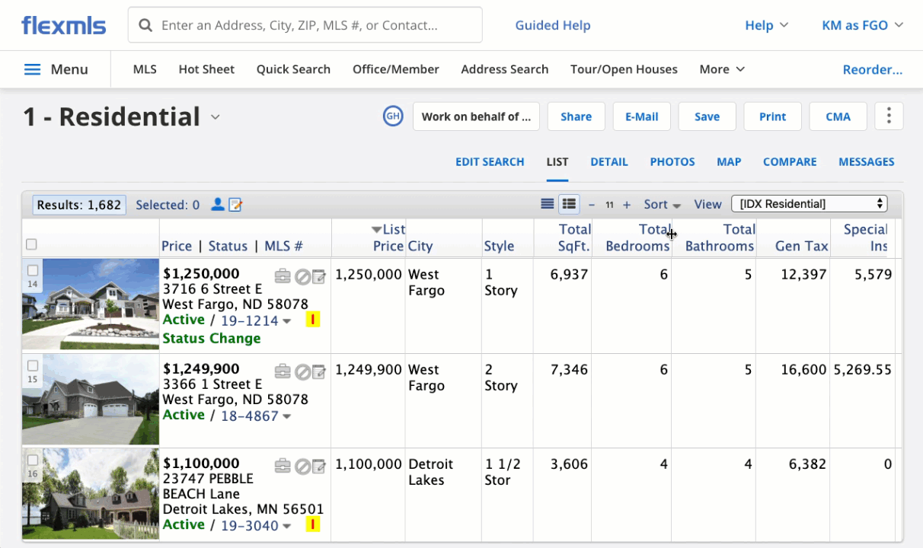The image size is (923, 548).
Task: Click the edit notes icon next to Selected
Action: point(236,204)
